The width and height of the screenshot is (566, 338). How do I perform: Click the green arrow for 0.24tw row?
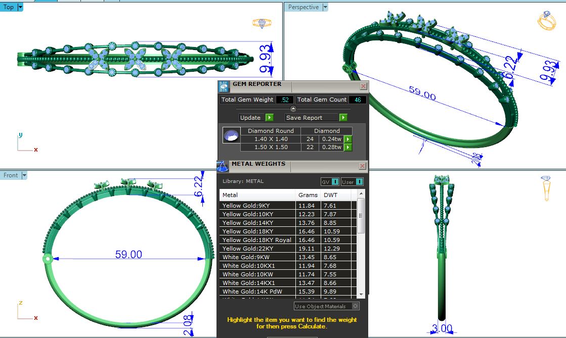pos(347,139)
